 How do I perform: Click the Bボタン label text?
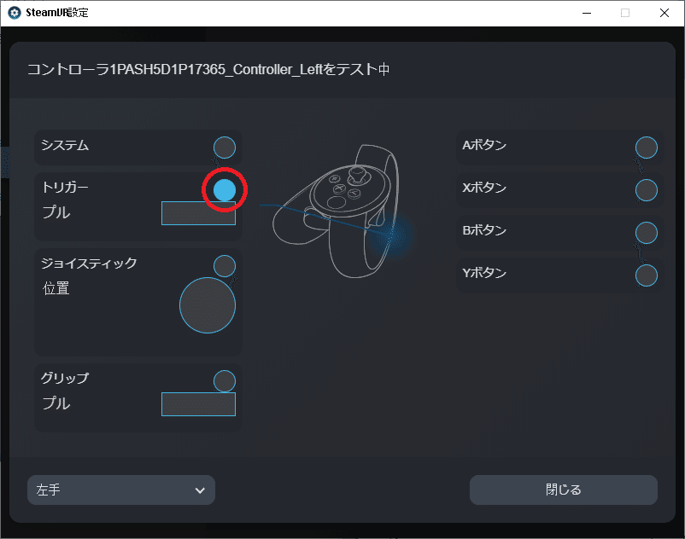coord(484,229)
